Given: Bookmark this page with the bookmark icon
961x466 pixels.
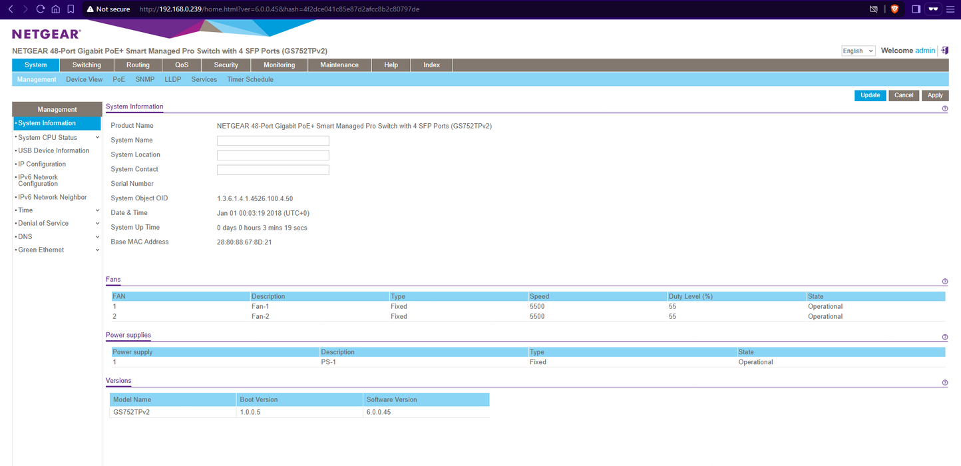Looking at the screenshot, I should pos(71,9).
